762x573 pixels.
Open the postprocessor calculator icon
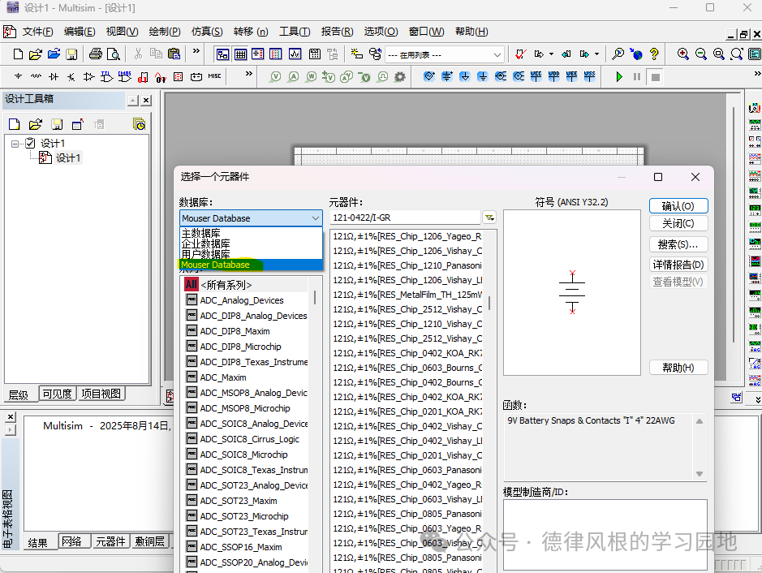(314, 54)
